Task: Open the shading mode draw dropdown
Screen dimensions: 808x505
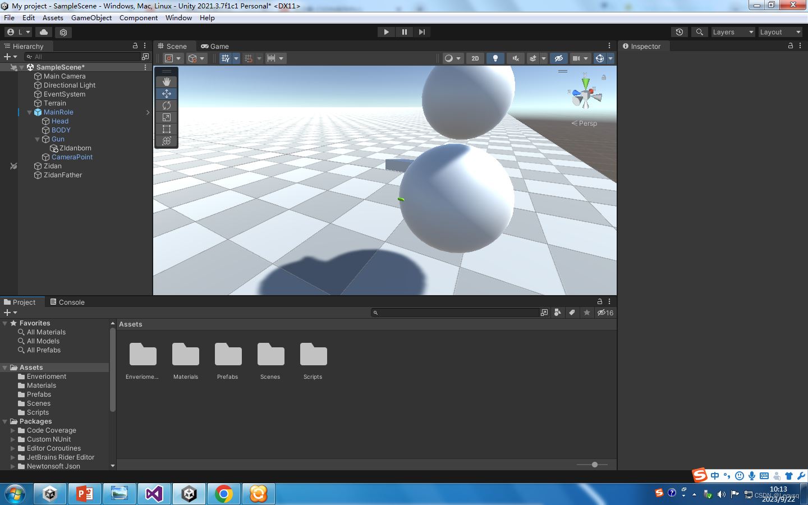Action: coord(452,58)
